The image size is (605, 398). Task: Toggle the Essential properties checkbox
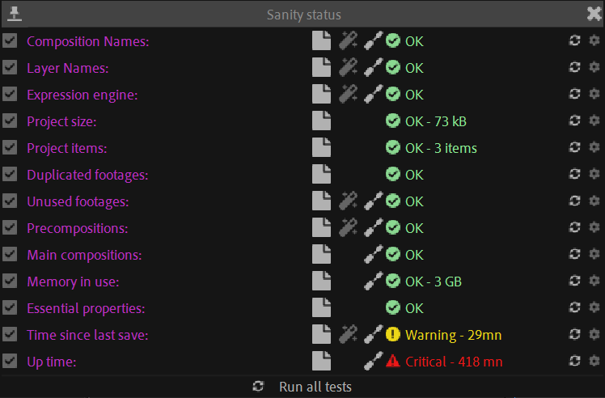[10, 308]
